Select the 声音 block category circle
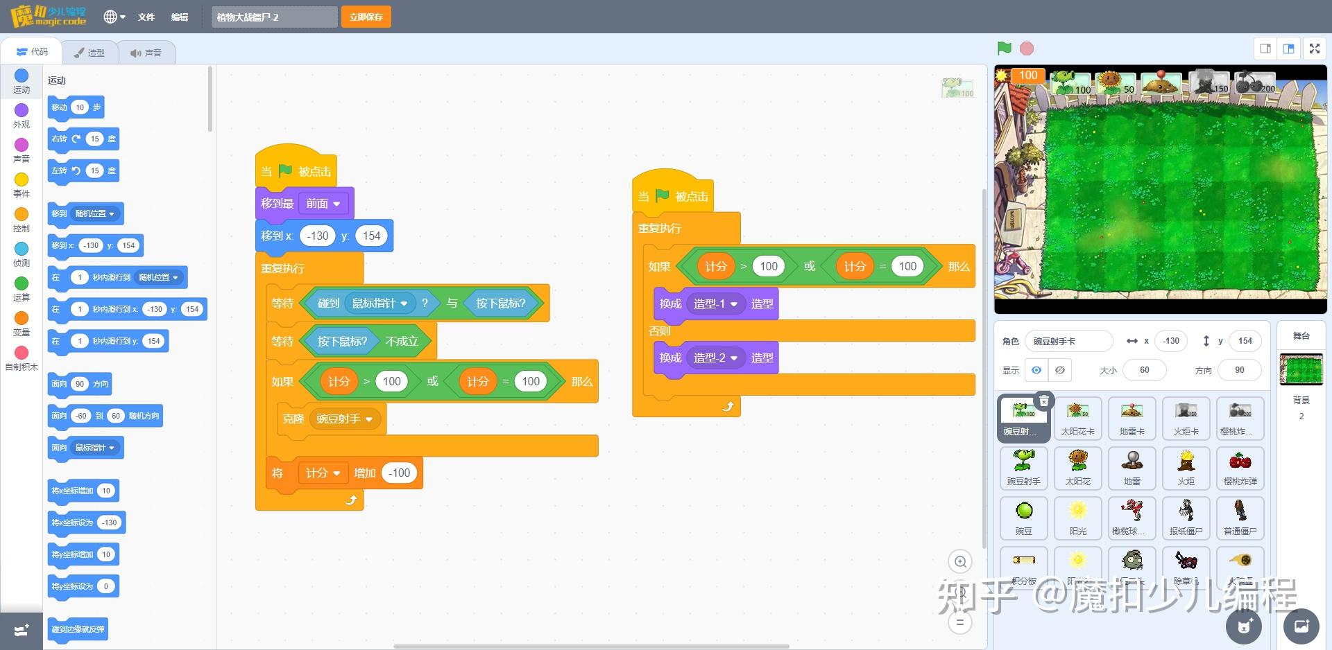This screenshot has width=1332, height=650. tap(22, 145)
